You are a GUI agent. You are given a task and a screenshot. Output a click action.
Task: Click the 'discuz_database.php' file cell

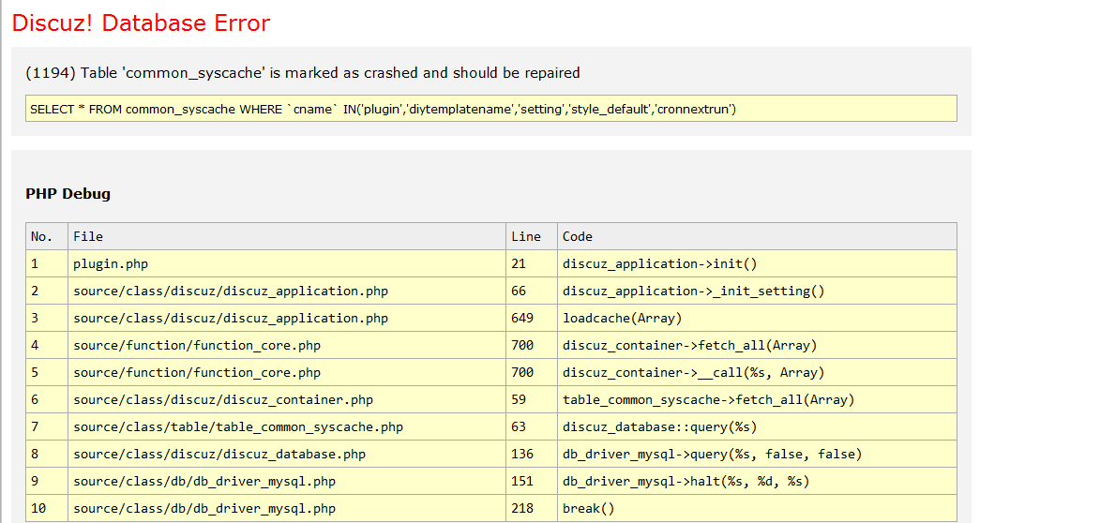click(x=287, y=455)
